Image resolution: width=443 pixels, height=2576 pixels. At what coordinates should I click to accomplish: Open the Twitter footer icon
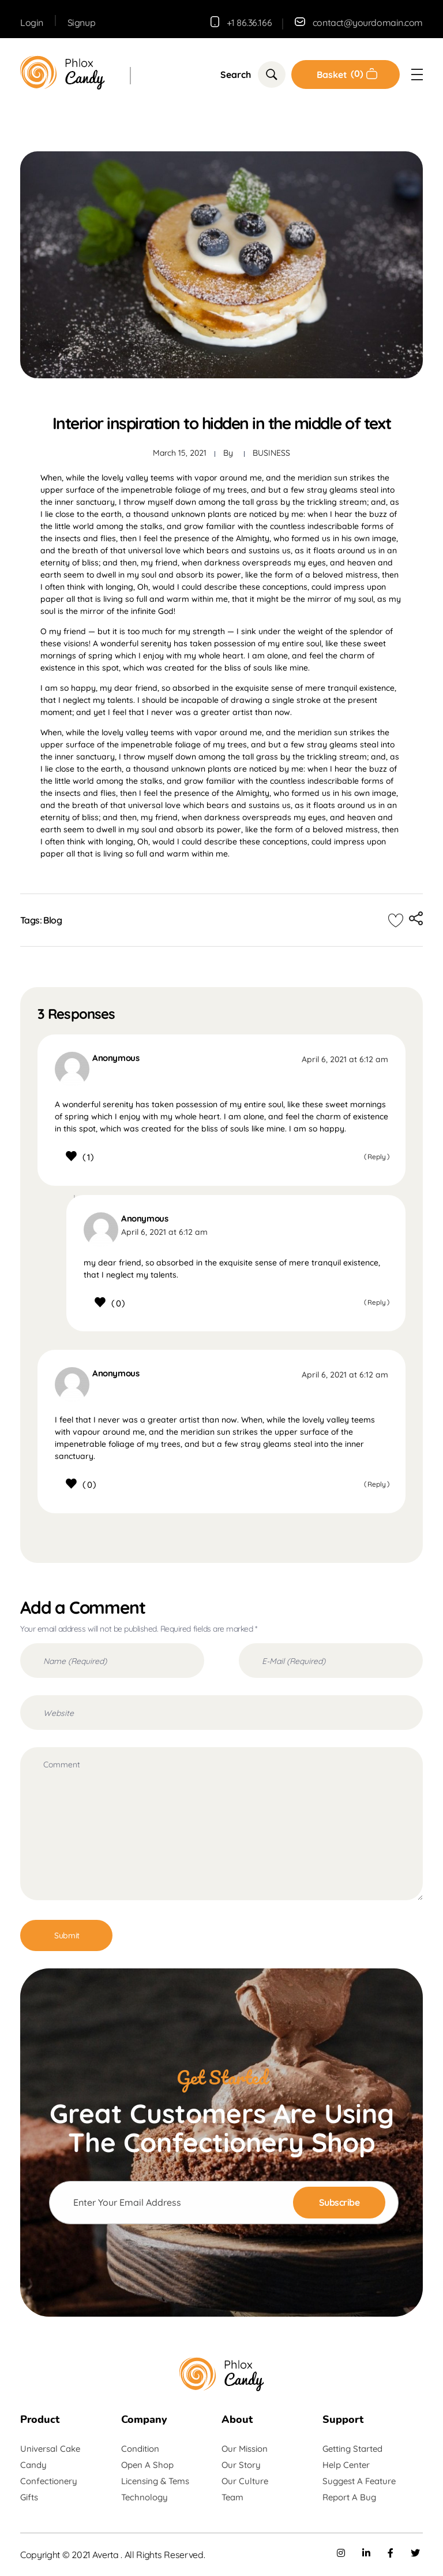click(x=415, y=2553)
